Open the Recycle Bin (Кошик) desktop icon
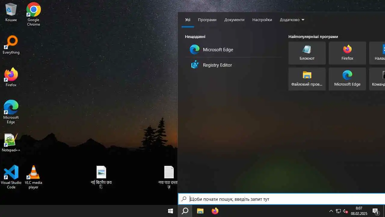 pyautogui.click(x=11, y=13)
